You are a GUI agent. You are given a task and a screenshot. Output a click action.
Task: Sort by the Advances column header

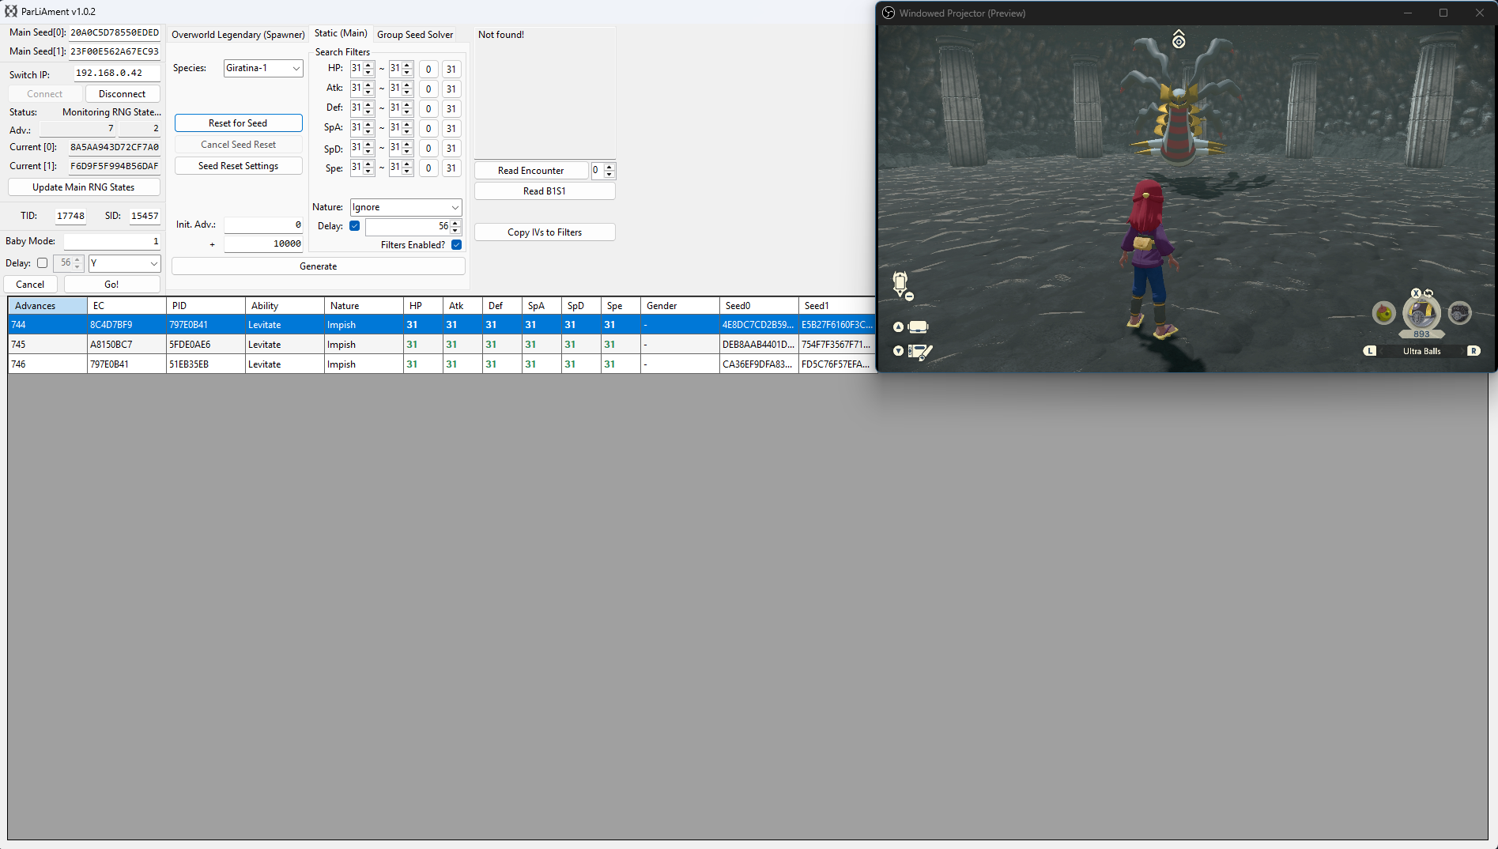coord(47,306)
